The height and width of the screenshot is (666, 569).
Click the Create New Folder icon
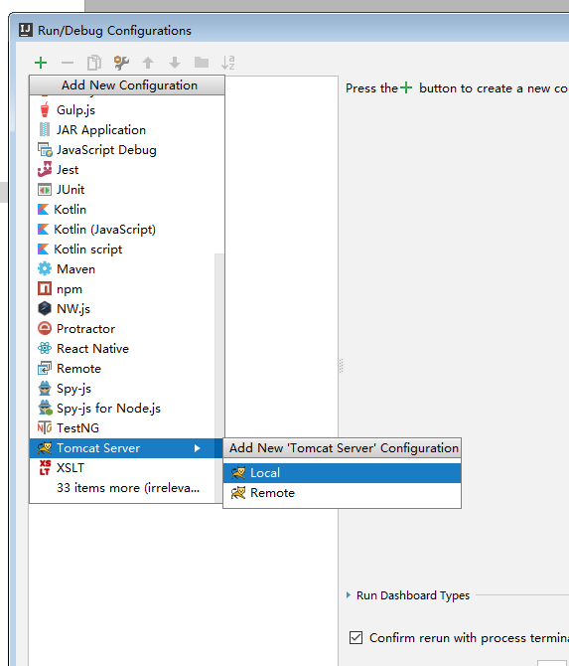(202, 63)
